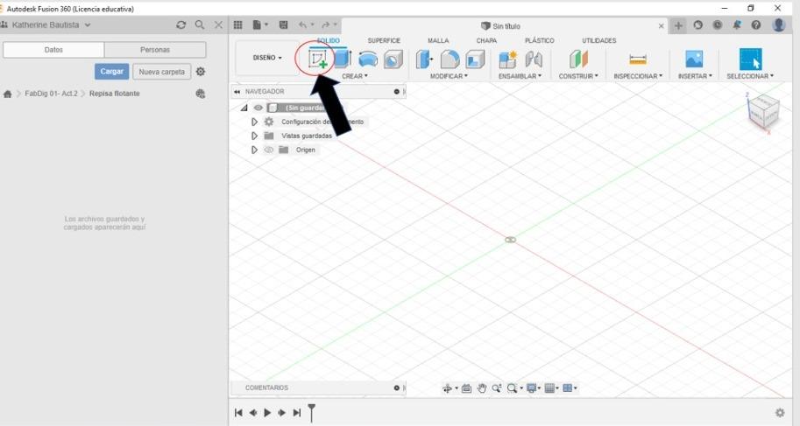Click the Create Sketch tool icon

(x=318, y=59)
